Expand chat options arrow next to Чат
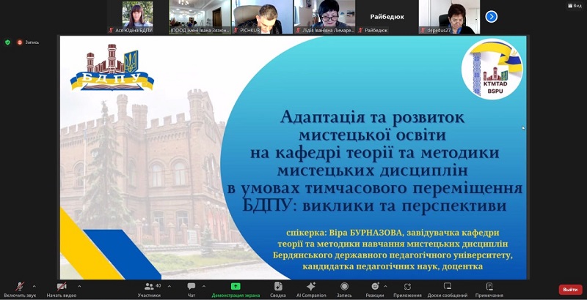The height and width of the screenshot is (300, 587). coord(204,287)
